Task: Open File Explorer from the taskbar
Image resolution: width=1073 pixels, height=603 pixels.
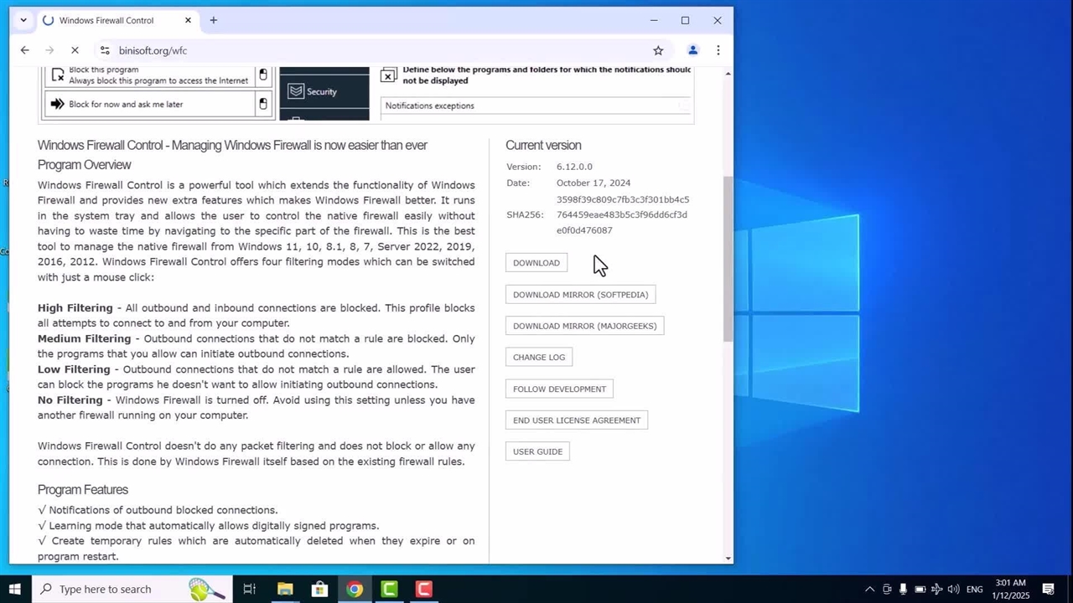Action: pos(285,589)
